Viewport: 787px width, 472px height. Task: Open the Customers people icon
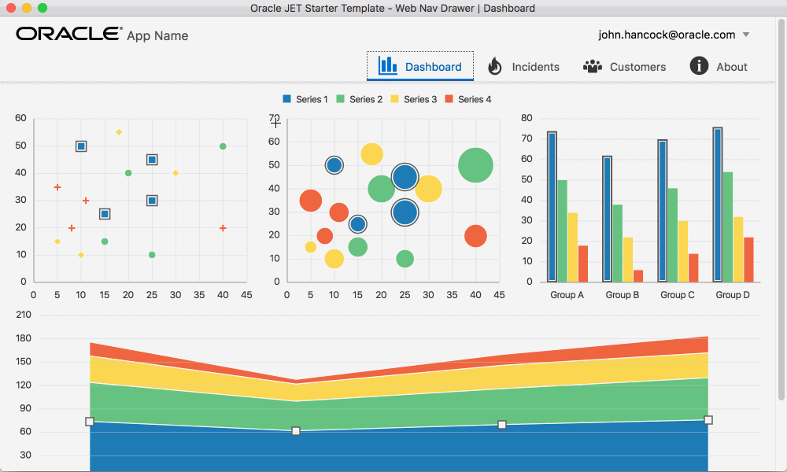click(x=593, y=66)
